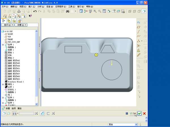Click the depth value input field
This screenshot has height=127, width=170.
click(x=26, y=113)
